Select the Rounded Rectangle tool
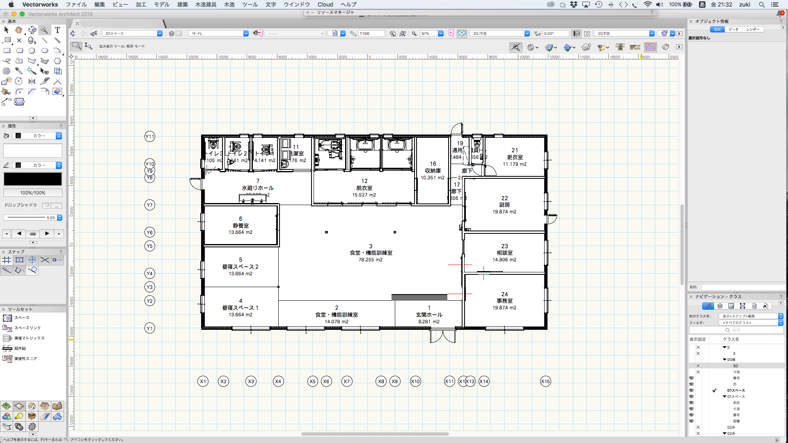788x443 pixels. [19, 50]
